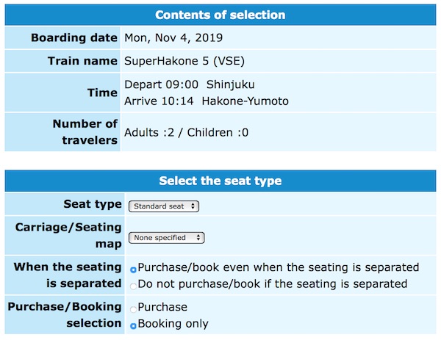The height and width of the screenshot is (340, 441).
Task: Select 'Purchase/book even when the seating is separated'
Action: click(x=133, y=270)
